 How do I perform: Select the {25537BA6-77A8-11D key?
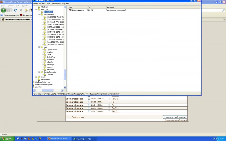(x=55, y=19)
